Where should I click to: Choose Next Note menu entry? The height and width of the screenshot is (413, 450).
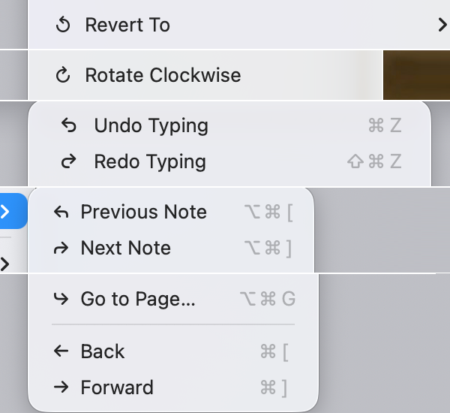[x=125, y=249]
